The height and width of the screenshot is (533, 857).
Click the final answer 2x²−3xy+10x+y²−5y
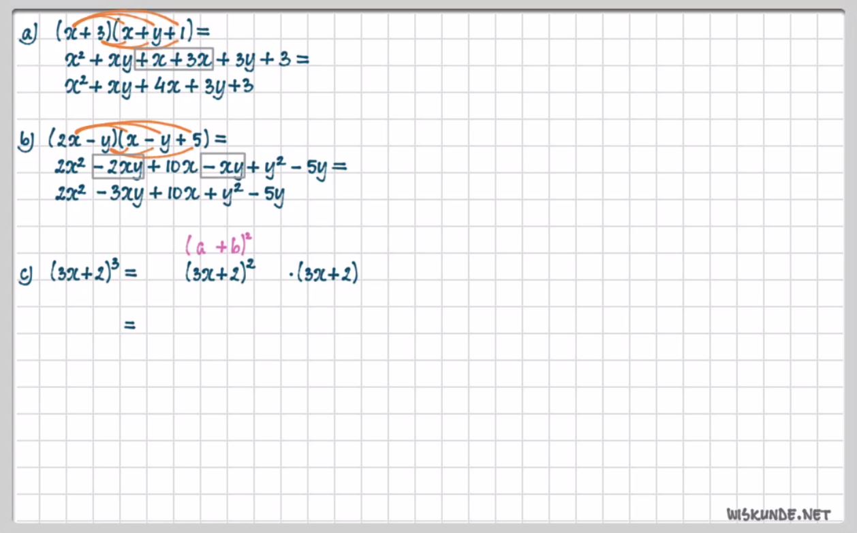click(x=170, y=195)
